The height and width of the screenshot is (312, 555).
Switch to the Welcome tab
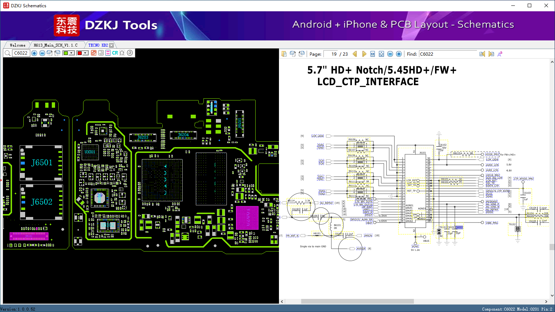tap(18, 45)
